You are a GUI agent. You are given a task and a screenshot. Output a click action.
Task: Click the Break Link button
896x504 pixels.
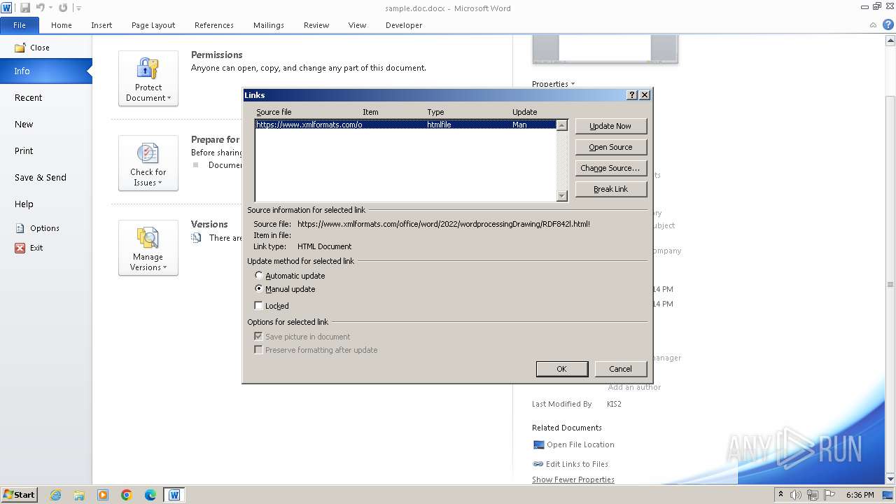[x=610, y=189]
